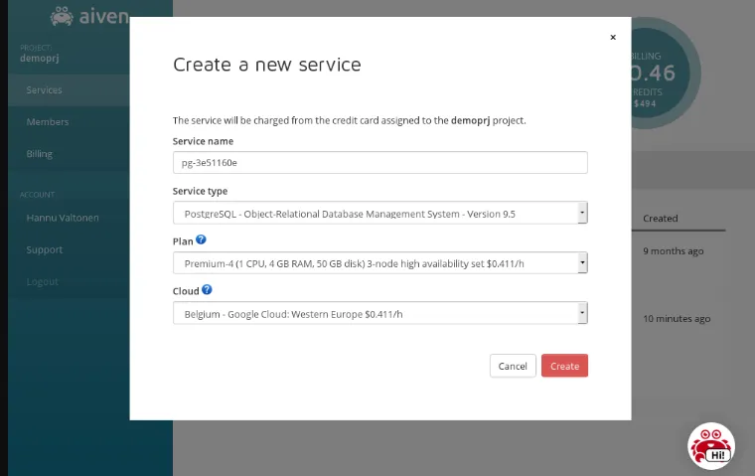Click the Service name input field
The image size is (755, 476).
(379, 162)
